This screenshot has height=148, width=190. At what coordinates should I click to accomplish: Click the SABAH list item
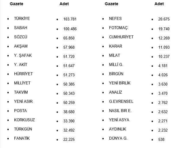click(20, 28)
